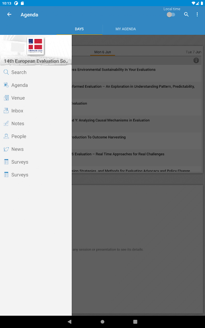Select the Mon 6 Jun date
Viewport: 205px width, 328px height.
102,52
